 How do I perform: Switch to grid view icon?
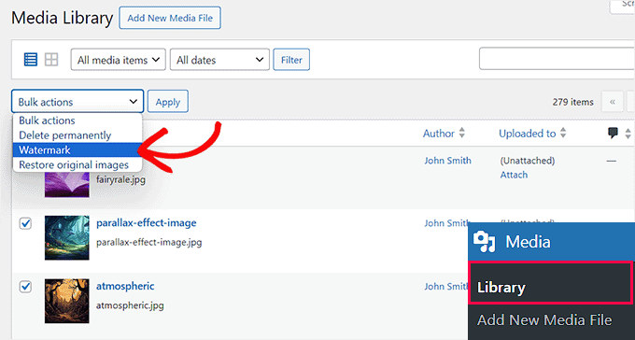(x=51, y=60)
